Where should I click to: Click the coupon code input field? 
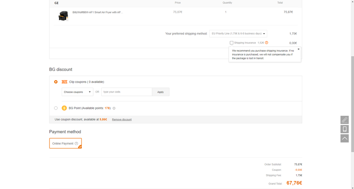coord(127,92)
